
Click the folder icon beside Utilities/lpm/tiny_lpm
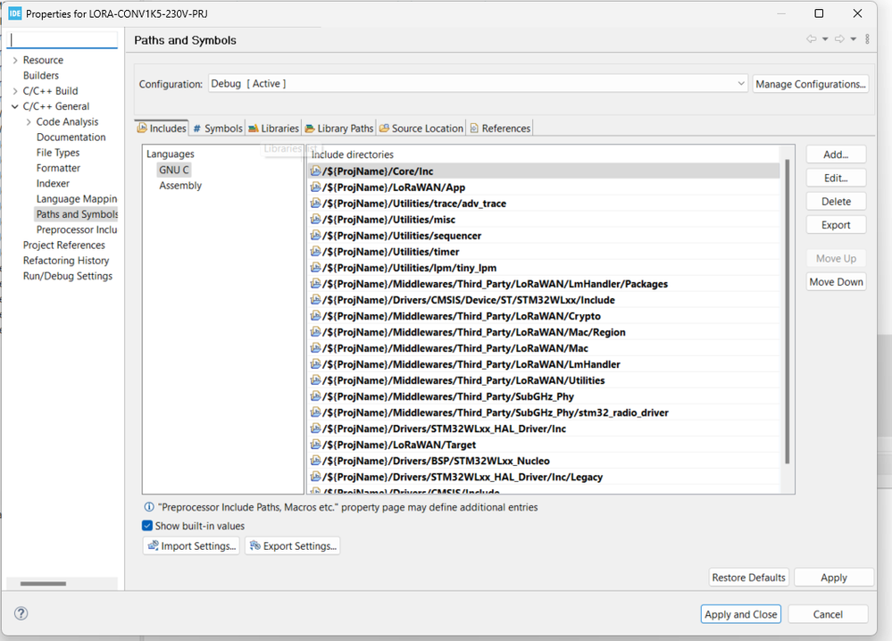(x=315, y=267)
